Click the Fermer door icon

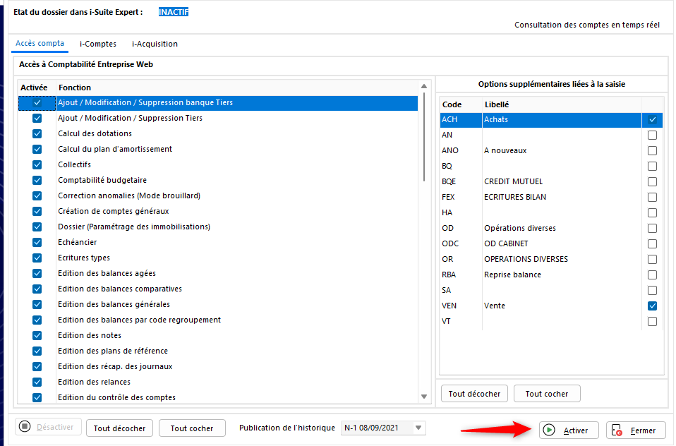[617, 430]
